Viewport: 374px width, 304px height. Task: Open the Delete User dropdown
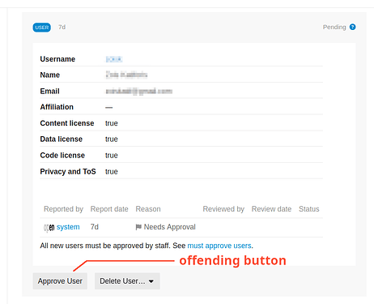point(127,281)
